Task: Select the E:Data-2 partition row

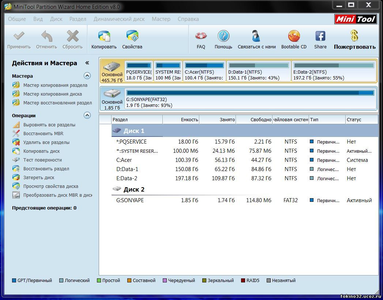Action: pyautogui.click(x=245, y=178)
